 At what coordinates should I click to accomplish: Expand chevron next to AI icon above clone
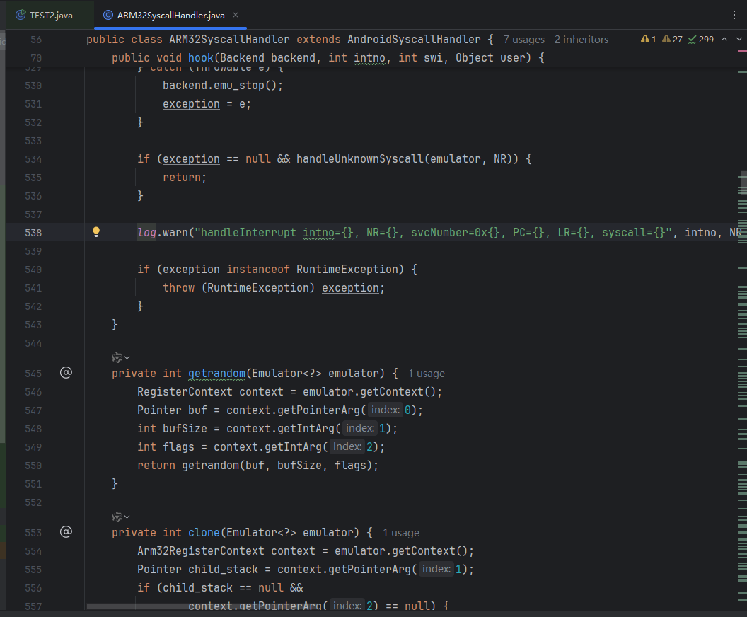coord(127,517)
